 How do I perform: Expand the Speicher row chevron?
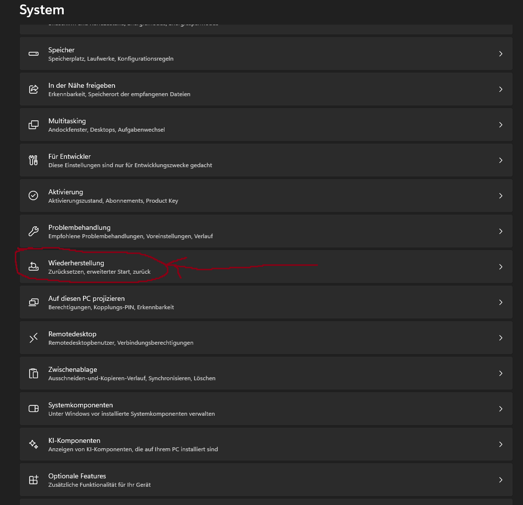click(x=500, y=54)
